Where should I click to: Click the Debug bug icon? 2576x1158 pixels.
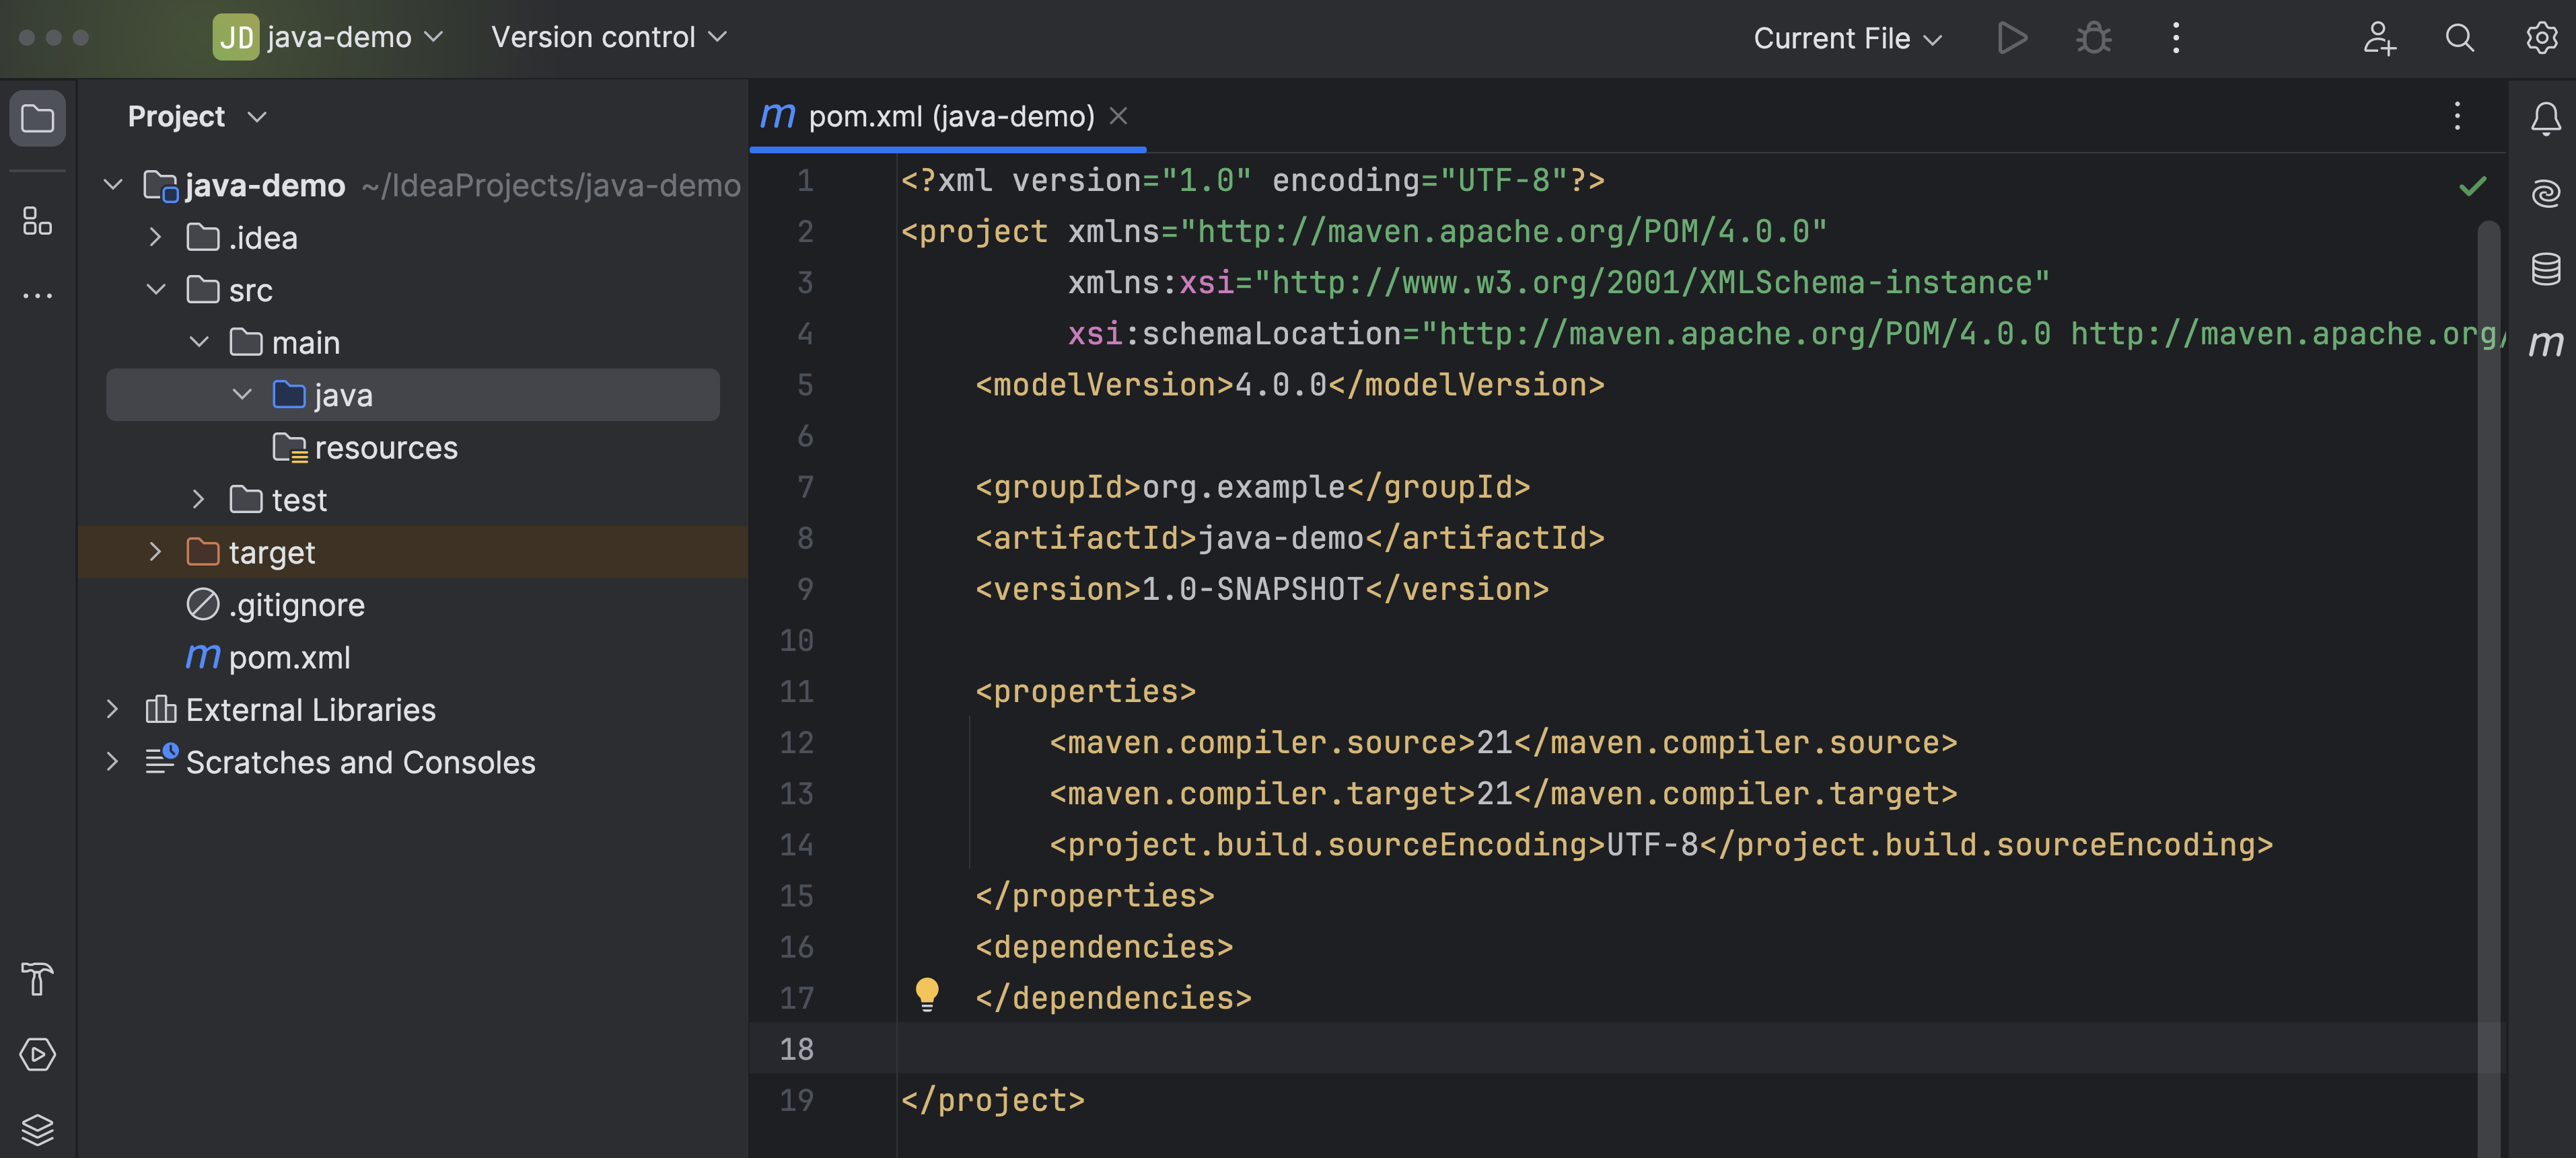(2093, 38)
